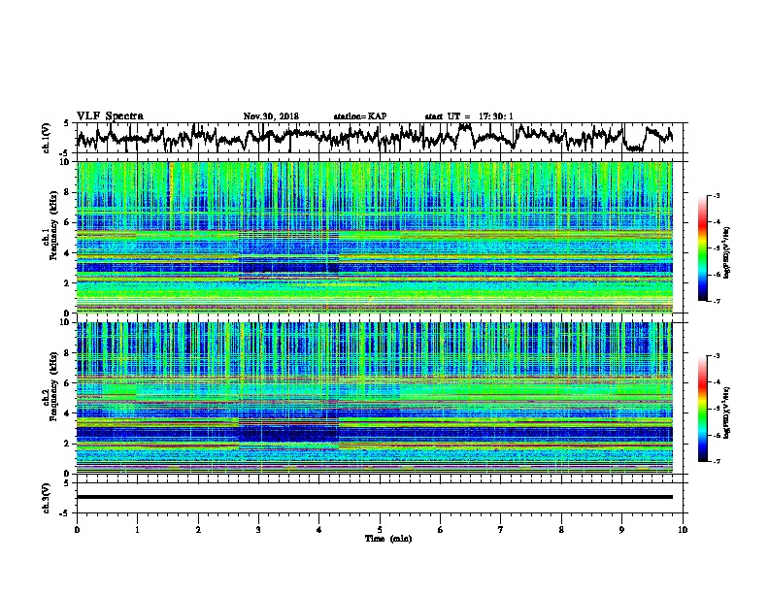This screenshot has width=769, height=594.
Task: Click time axis tick label '9'
Action: coord(621,529)
